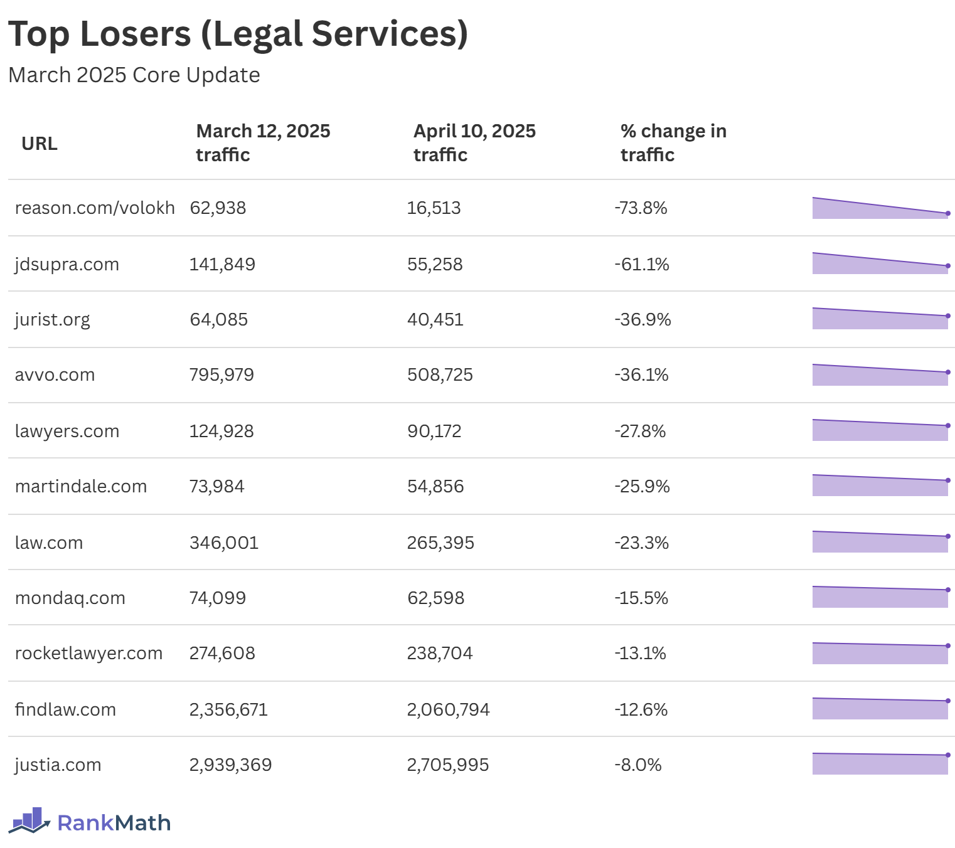Click the % change in traffic header
Viewport: 955px width, 848px height.
(673, 143)
